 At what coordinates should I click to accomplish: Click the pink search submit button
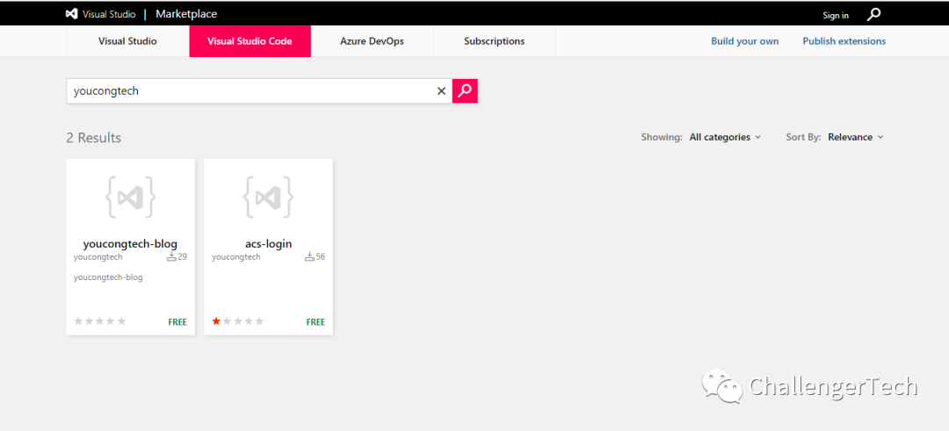(465, 90)
